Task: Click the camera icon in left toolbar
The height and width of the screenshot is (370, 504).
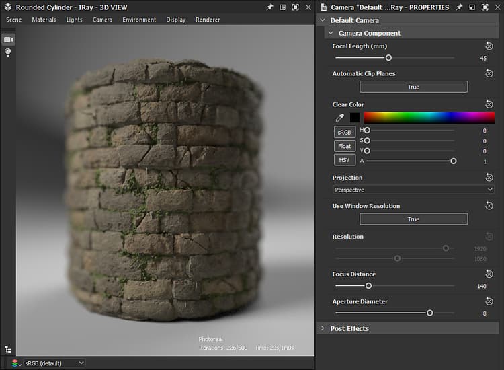Action: tap(9, 40)
